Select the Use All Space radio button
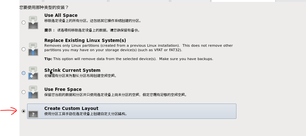Image resolution: width=306 pixels, height=136 pixels. (24, 23)
